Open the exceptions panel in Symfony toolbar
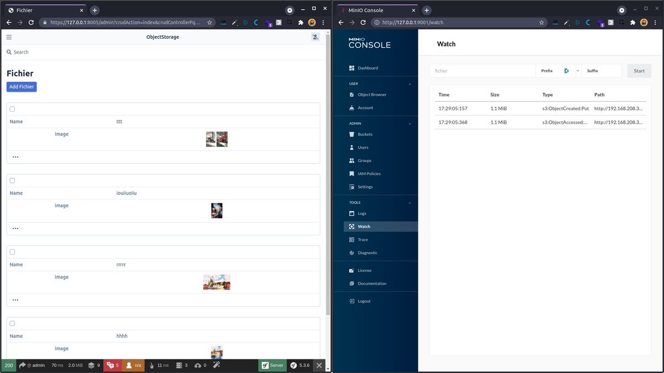The height and width of the screenshot is (373, 664). [x=112, y=365]
